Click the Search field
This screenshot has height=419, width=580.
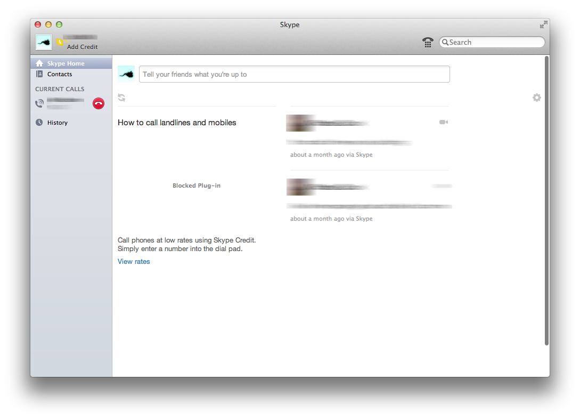click(x=492, y=42)
